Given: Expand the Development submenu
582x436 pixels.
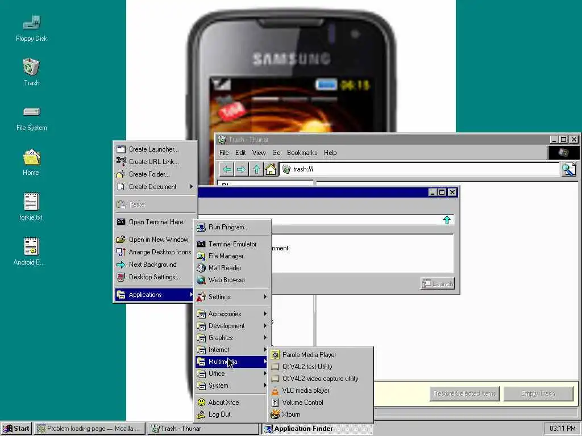Looking at the screenshot, I should [x=232, y=325].
